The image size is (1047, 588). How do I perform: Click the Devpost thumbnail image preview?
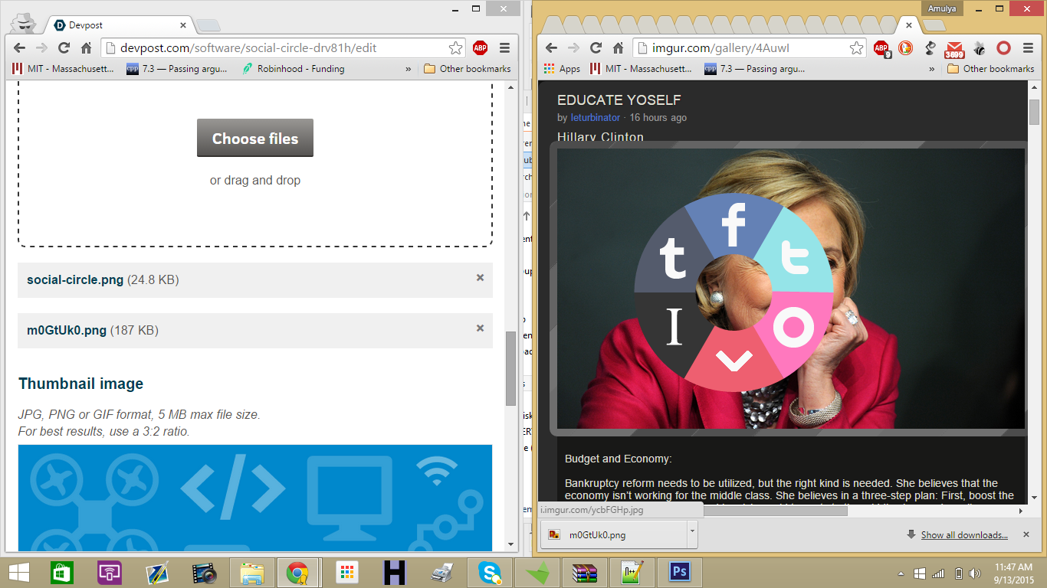coord(255,498)
